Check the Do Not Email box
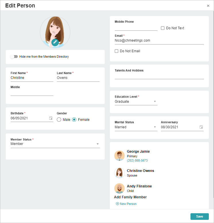Viewport: 214px width, 223px height. pyautogui.click(x=116, y=51)
